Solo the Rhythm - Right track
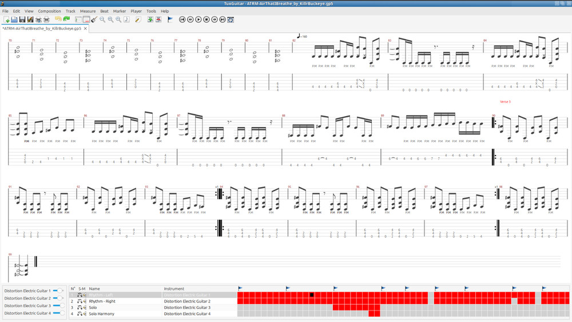Viewport: 572px width, 322px height. coord(80,301)
